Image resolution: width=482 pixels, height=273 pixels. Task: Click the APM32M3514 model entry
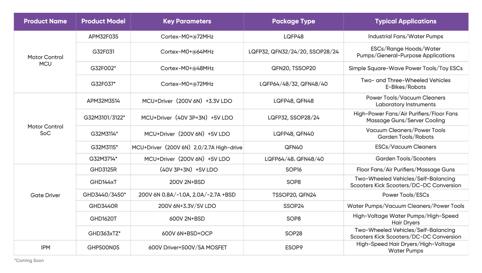pos(103,101)
